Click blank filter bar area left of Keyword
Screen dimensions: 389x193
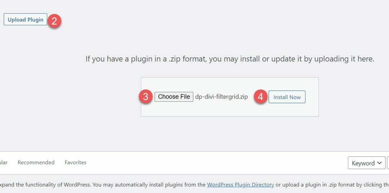tap(216, 163)
